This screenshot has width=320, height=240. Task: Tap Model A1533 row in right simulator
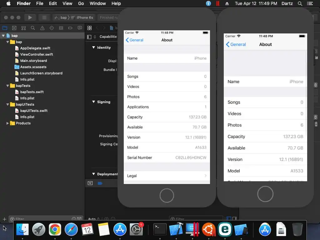tap(265, 171)
